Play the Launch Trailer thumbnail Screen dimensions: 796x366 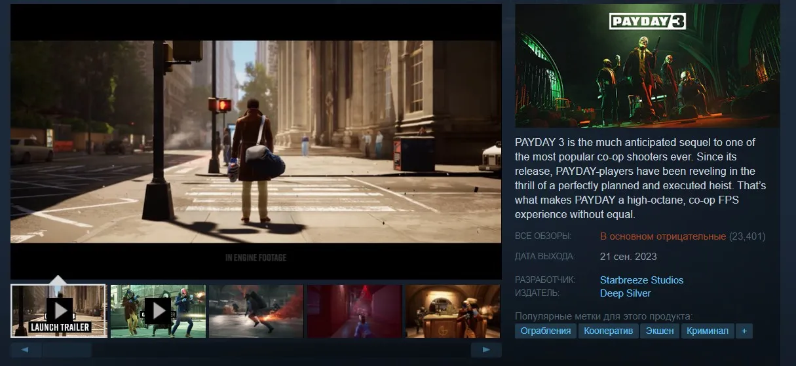tap(58, 311)
